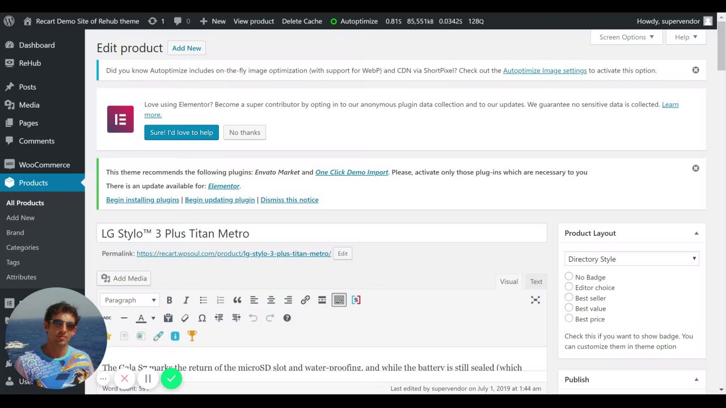Open the Autoptimize Image settings link
726x408 pixels.
[x=545, y=70]
